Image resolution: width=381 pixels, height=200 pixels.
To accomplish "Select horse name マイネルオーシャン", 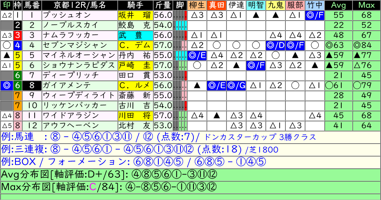I will 80,56.
